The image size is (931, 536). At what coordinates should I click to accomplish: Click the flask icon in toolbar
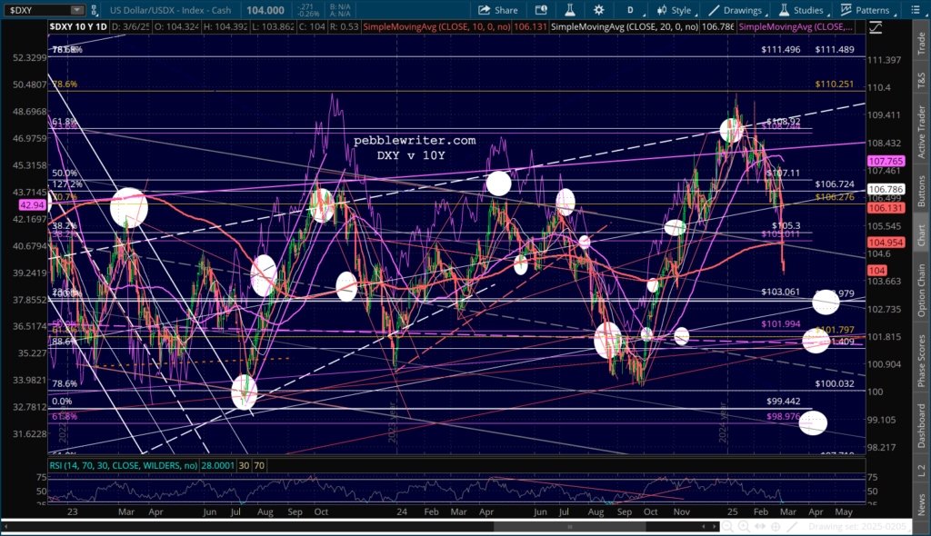(x=570, y=10)
